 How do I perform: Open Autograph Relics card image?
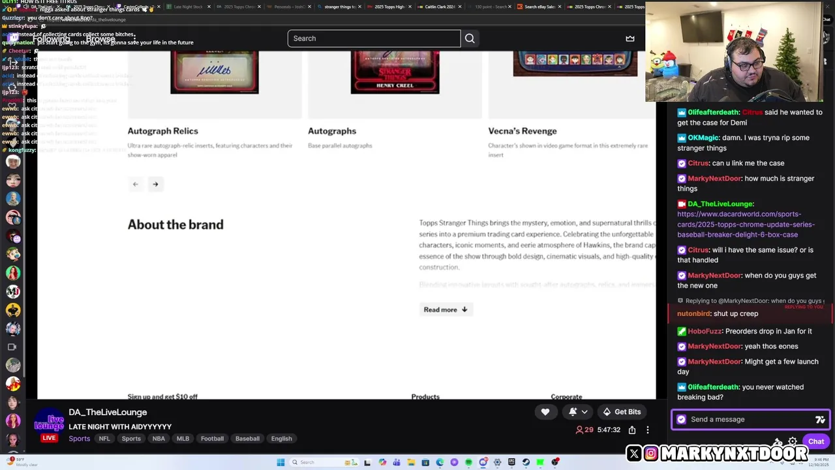click(215, 72)
